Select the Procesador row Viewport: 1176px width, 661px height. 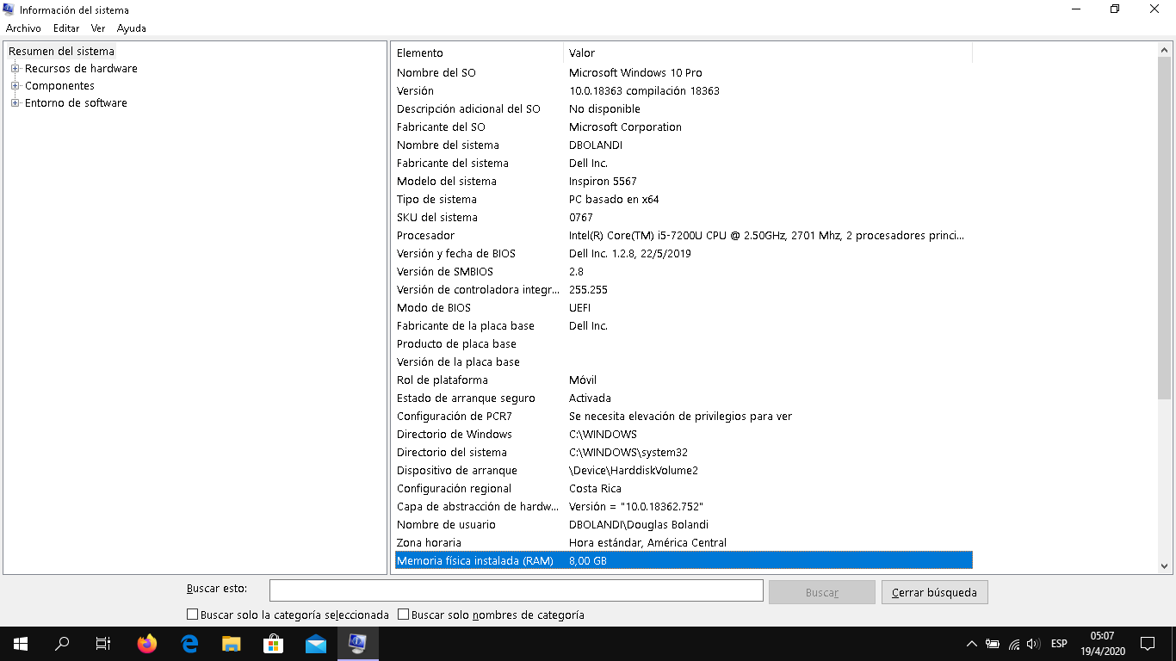pos(684,236)
